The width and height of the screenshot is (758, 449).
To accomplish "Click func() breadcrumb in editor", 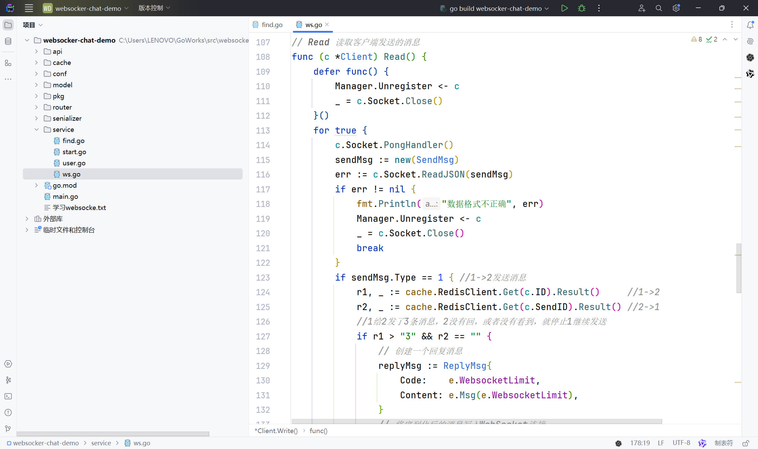I will pyautogui.click(x=318, y=431).
